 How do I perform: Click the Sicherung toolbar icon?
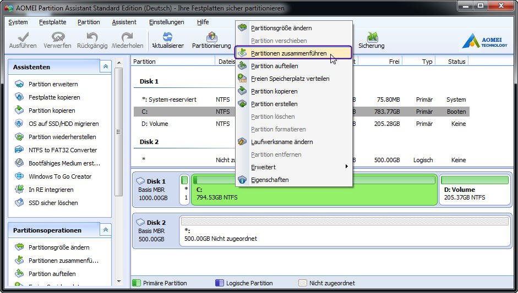point(372,37)
